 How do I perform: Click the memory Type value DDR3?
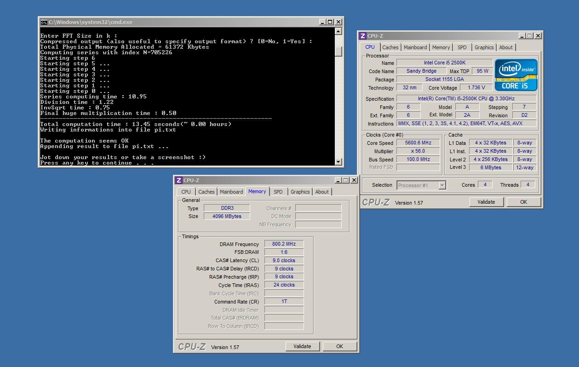click(226, 208)
